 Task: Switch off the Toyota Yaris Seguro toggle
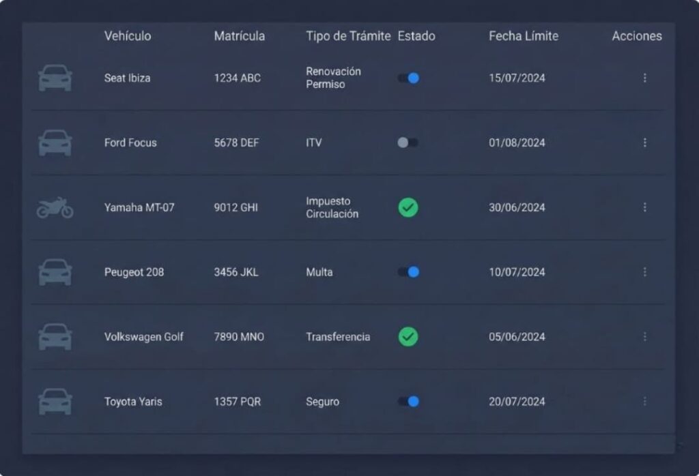(x=408, y=402)
